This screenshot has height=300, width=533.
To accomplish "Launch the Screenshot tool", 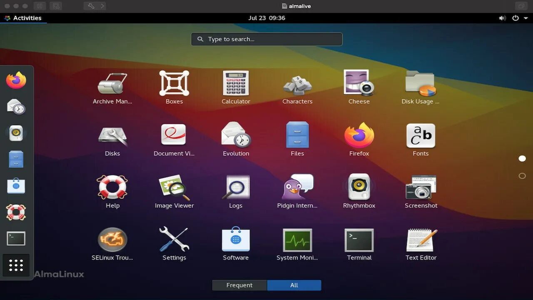I will (x=421, y=192).
